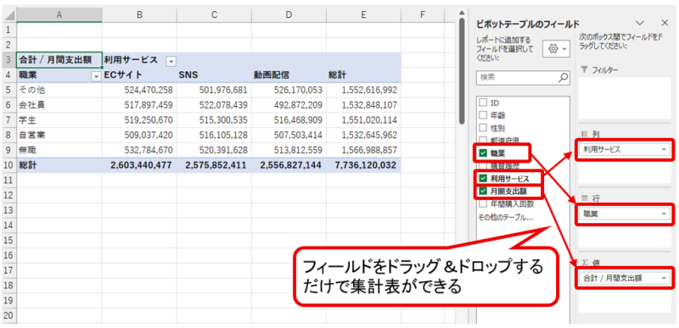Image resolution: width=679 pixels, height=328 pixels.
Task: Expand the 職業 row area dropdown
Action: pyautogui.click(x=665, y=214)
